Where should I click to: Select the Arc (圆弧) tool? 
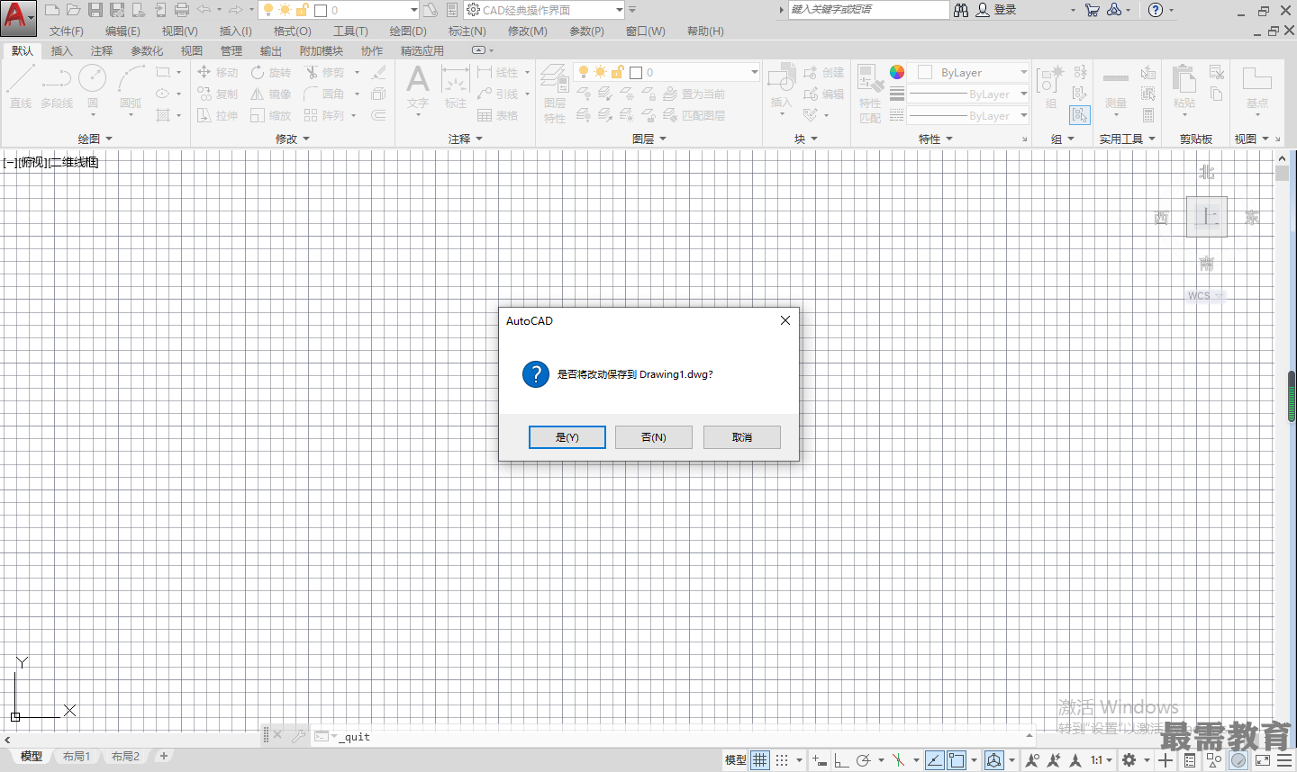pos(131,86)
